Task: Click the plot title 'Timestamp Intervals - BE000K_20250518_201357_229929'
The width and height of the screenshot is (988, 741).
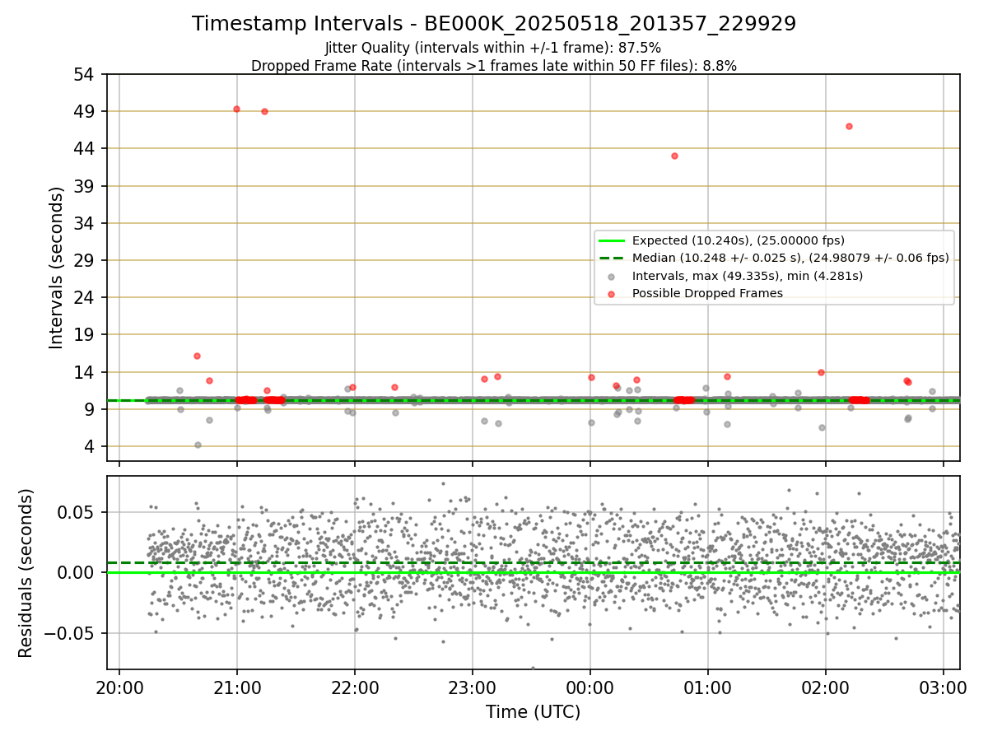Action: click(494, 24)
